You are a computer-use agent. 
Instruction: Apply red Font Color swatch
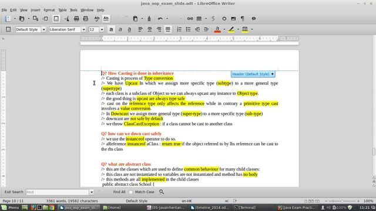click(217, 29)
